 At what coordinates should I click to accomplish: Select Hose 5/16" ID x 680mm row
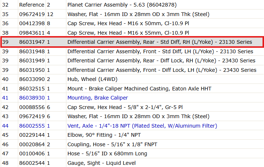[132, 154]
